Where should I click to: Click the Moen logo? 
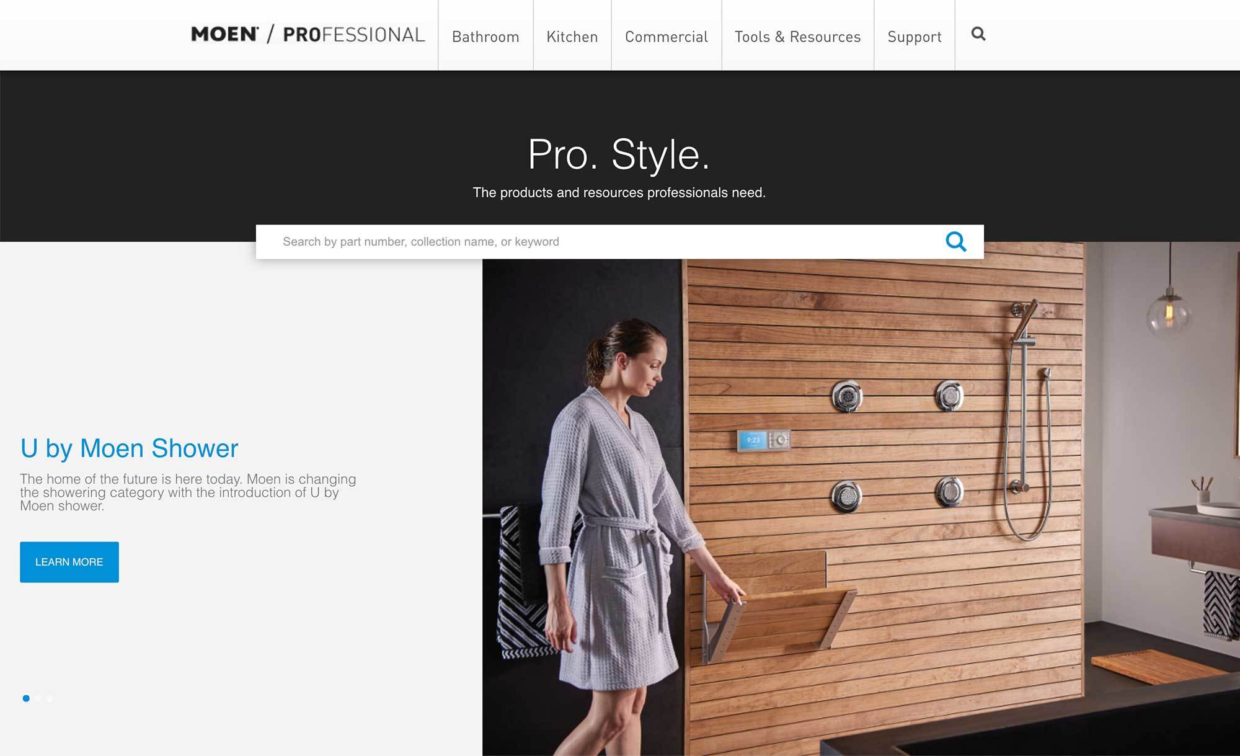[x=225, y=34]
